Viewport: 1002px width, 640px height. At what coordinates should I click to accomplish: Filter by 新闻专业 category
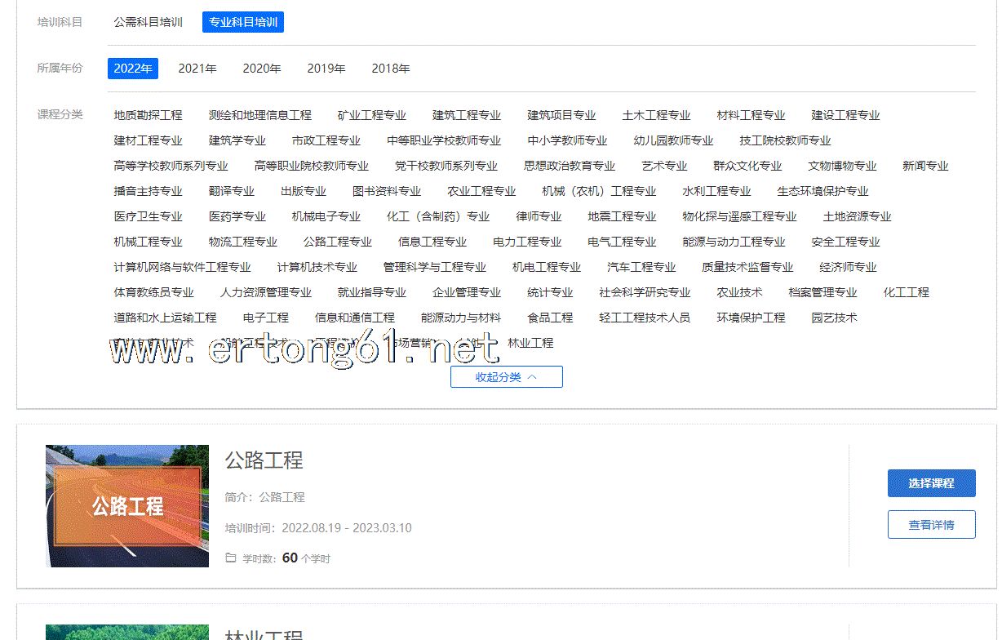click(924, 166)
